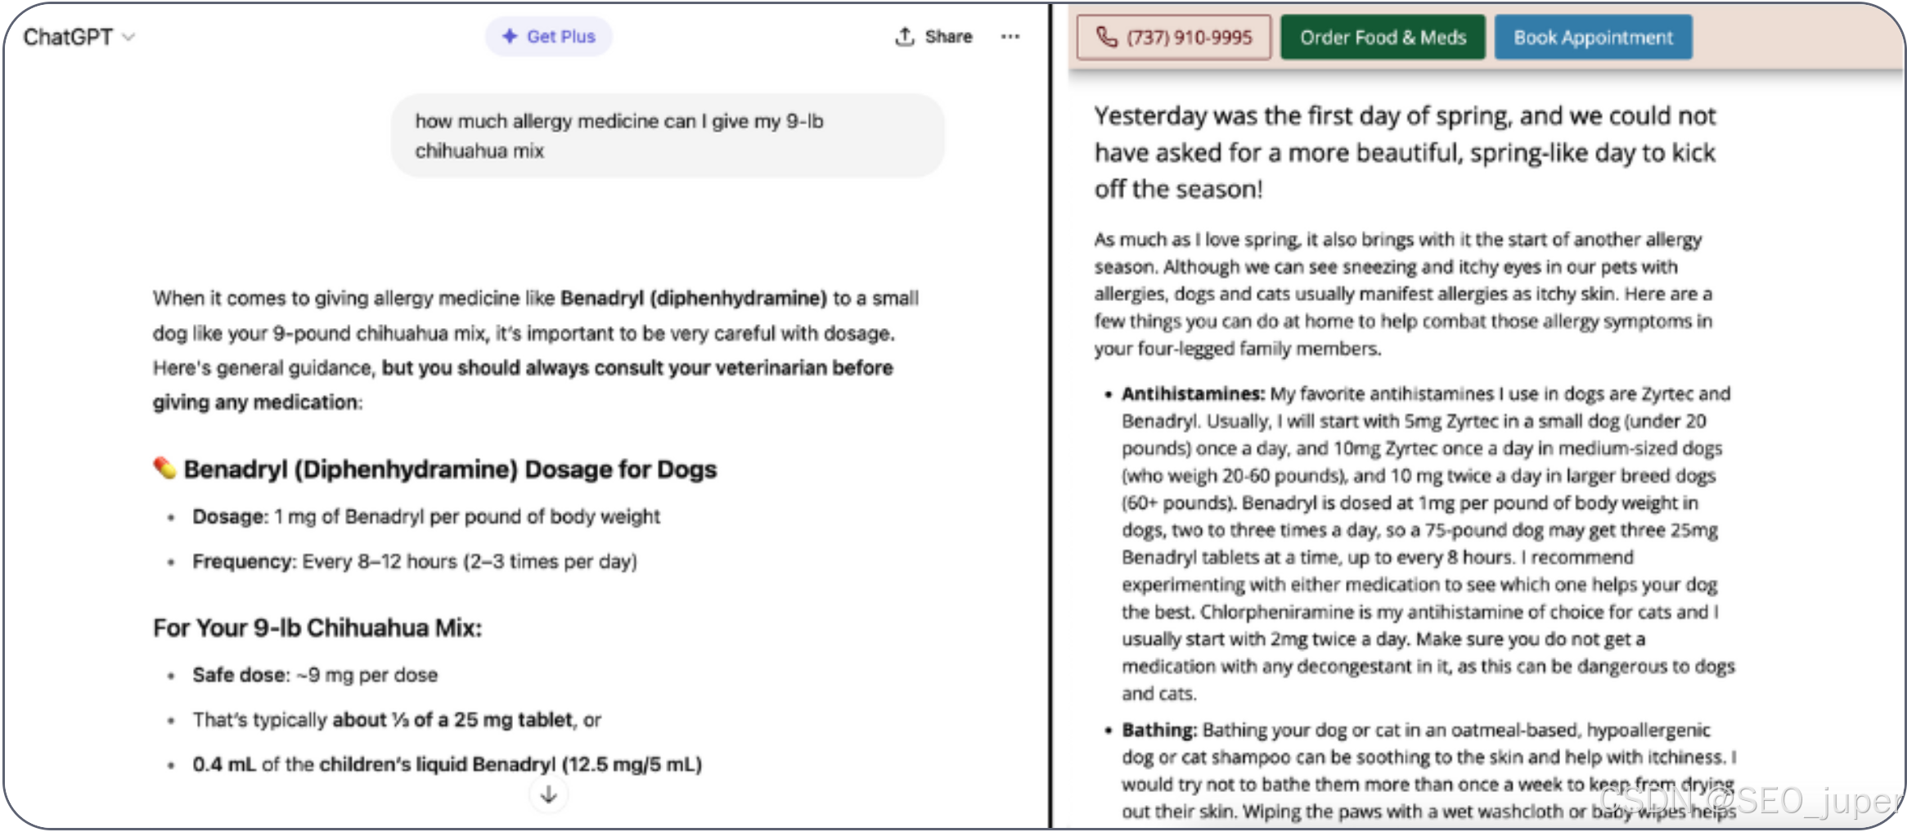Open the ChatGPT model dropdown

click(79, 37)
